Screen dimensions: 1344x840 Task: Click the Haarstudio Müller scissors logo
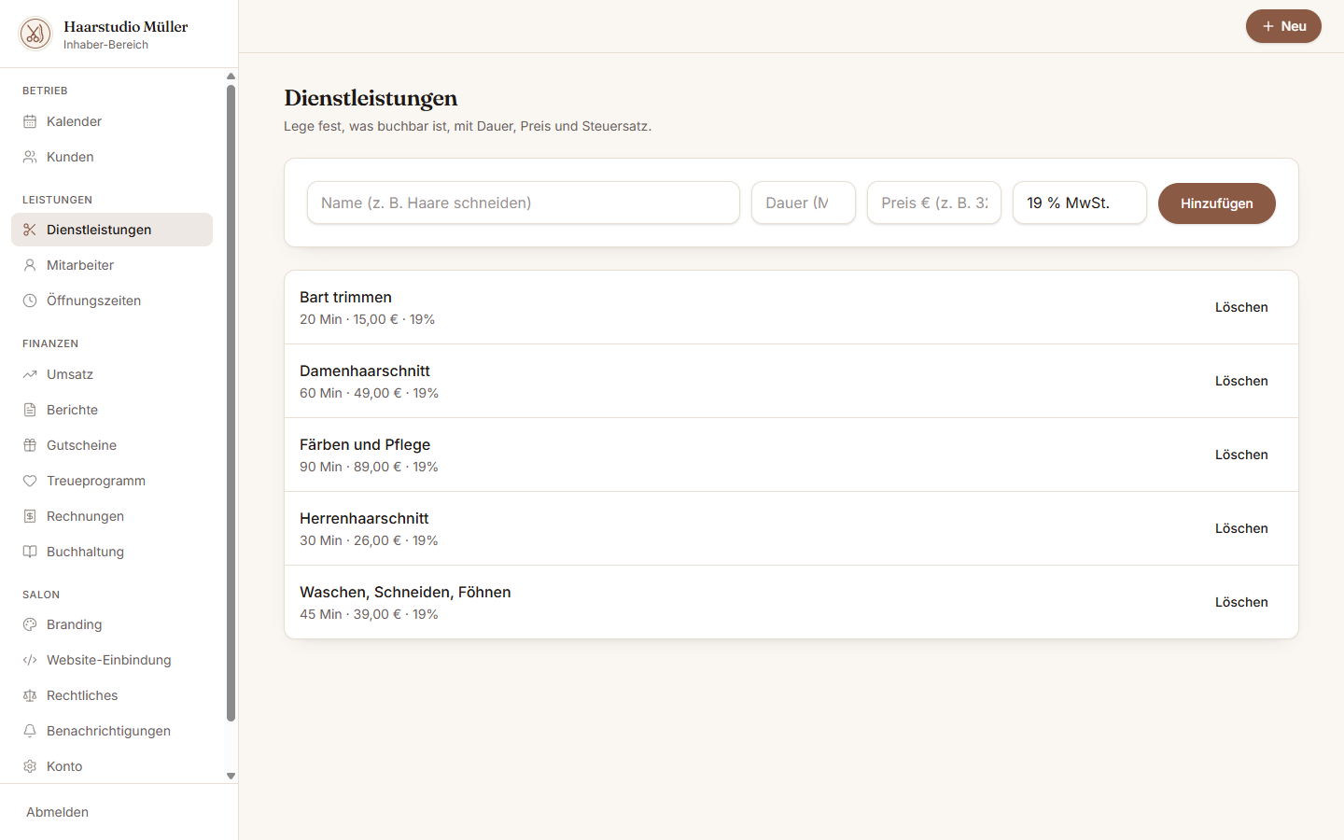(35, 34)
